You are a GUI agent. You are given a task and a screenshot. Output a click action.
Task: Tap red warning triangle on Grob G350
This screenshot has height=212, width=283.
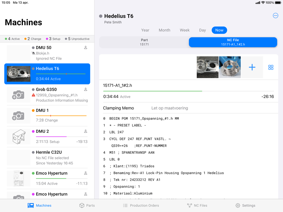33,95
